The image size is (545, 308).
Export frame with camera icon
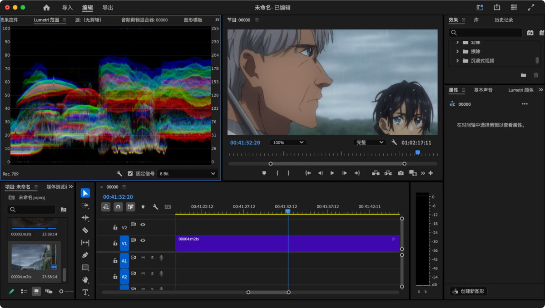pos(401,173)
